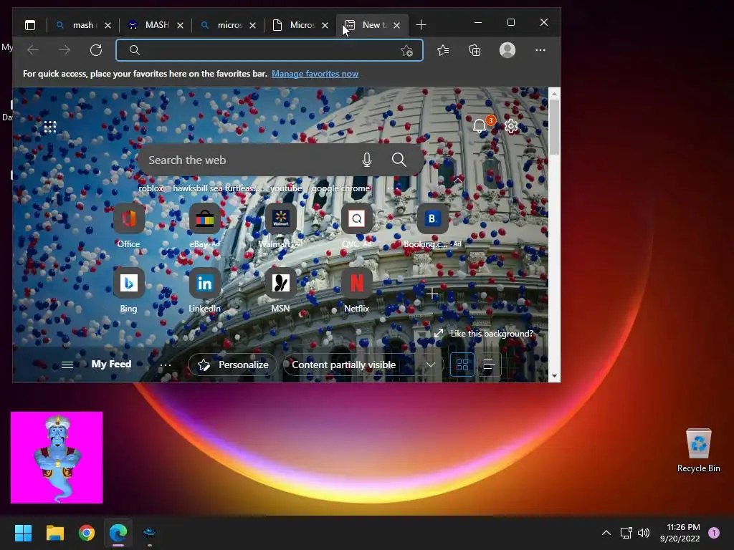This screenshot has width=734, height=550.
Task: Open the vertical tabs actions menu icon
Action: 30,25
